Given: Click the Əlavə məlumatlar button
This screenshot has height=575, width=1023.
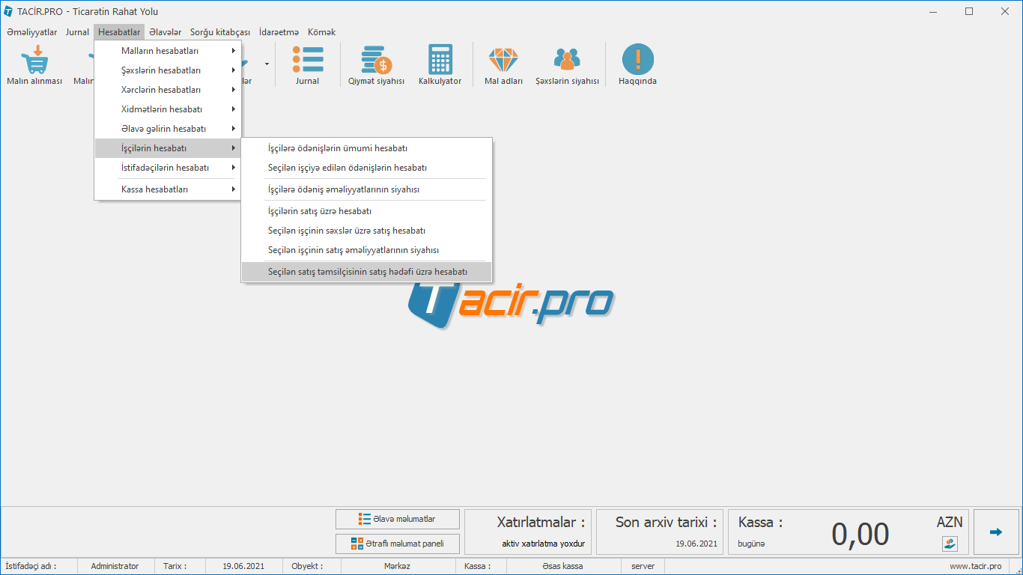Looking at the screenshot, I should click(397, 519).
